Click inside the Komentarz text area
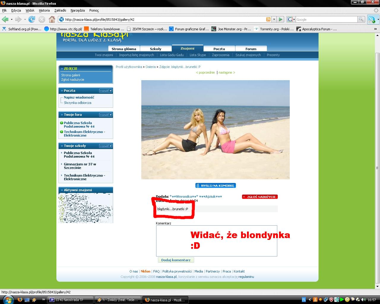Image resolution: width=380 pixels, height=304 pixels. pyautogui.click(x=172, y=240)
